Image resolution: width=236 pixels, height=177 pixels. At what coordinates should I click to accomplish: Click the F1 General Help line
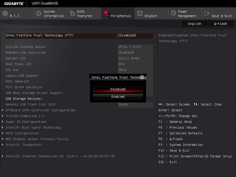tap(175, 122)
